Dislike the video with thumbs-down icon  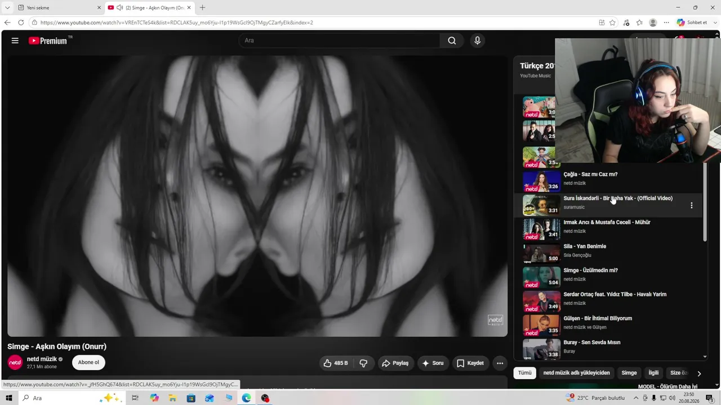click(363, 363)
